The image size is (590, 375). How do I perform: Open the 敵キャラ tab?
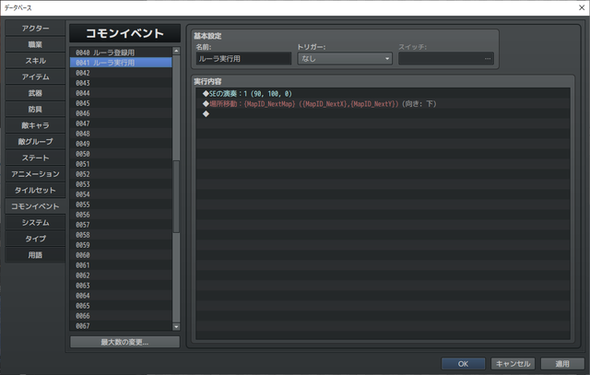coord(35,125)
